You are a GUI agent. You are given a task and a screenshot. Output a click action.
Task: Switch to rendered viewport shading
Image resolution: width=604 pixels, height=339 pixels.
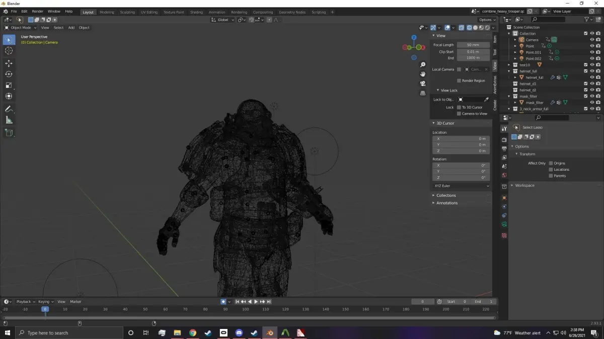487,28
